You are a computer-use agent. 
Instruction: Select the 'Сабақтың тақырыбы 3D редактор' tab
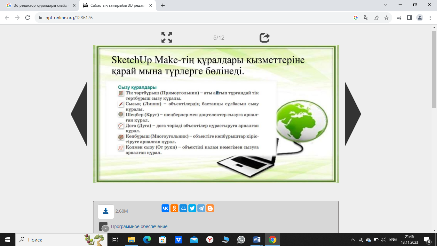pos(117,5)
